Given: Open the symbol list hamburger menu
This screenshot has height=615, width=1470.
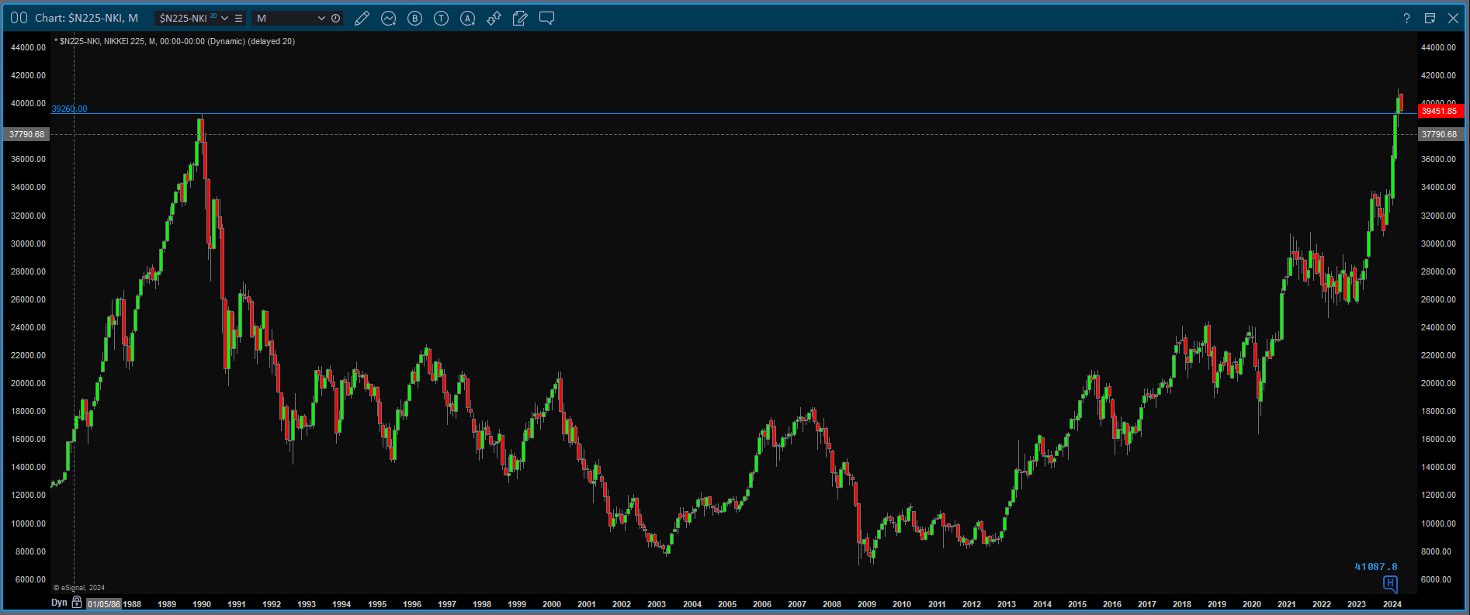Looking at the screenshot, I should tap(239, 19).
